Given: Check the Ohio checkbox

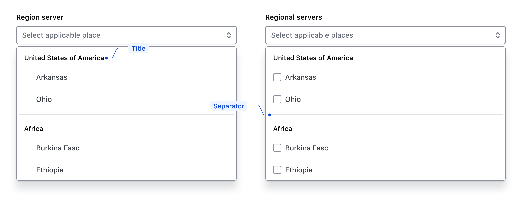Looking at the screenshot, I should click(277, 99).
